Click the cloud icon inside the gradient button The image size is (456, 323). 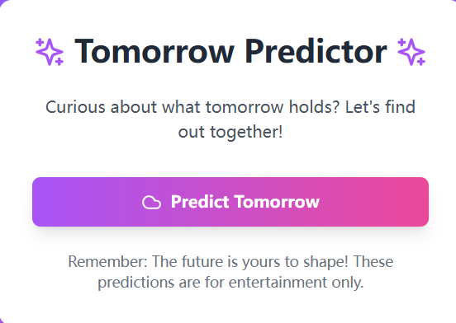click(151, 203)
